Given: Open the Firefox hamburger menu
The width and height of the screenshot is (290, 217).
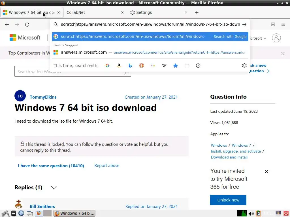Looking at the screenshot, I should coord(283,24).
